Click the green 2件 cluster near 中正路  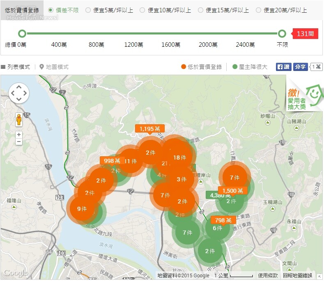210,251
